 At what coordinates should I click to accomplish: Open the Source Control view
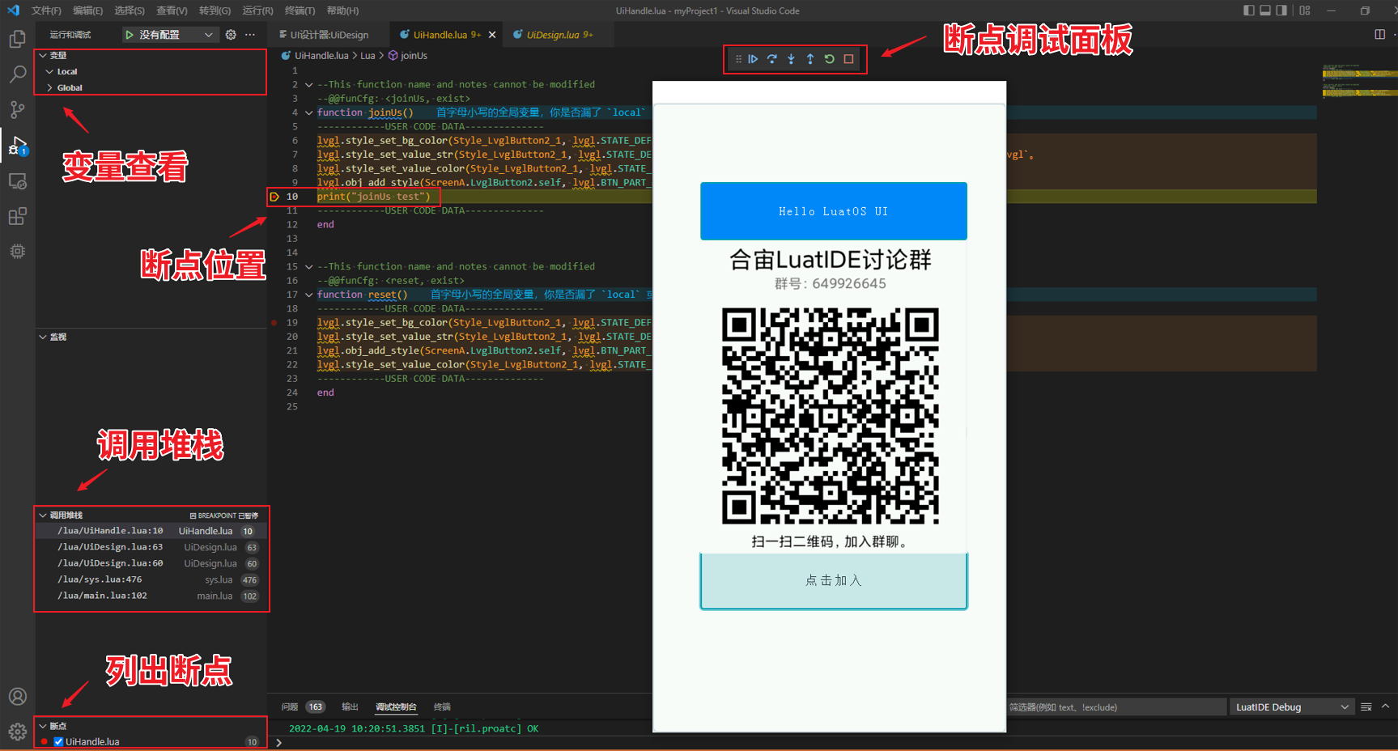[x=17, y=109]
